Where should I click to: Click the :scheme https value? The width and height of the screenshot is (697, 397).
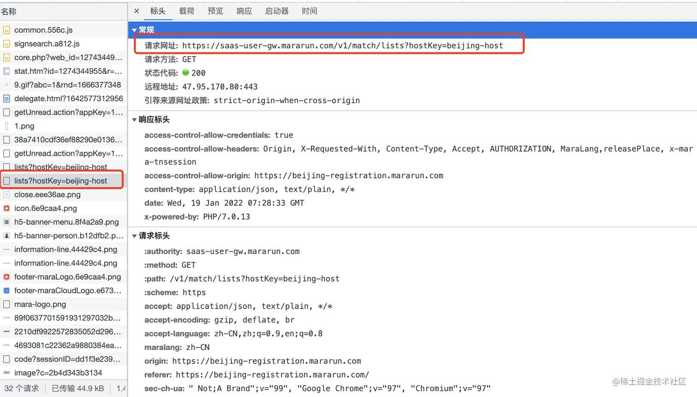tap(194, 292)
